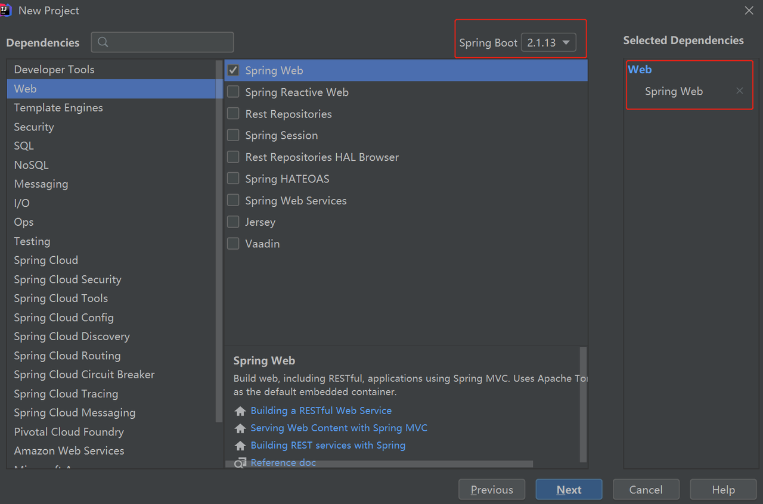This screenshot has width=763, height=504.
Task: Enable the Spring Reactive Web checkbox
Action: coord(234,92)
